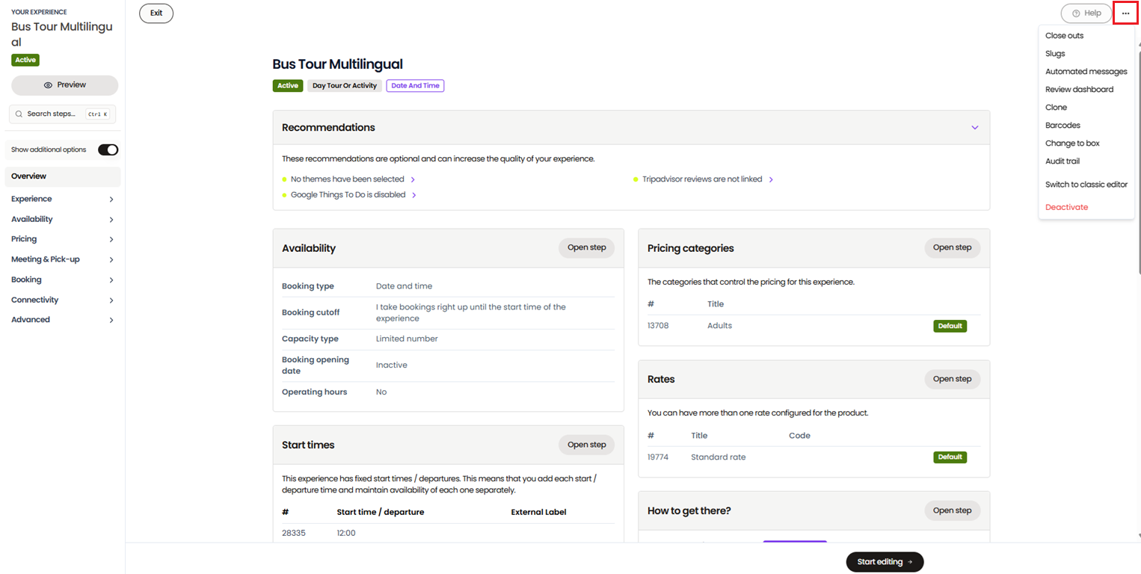Expand the Meeting & Pick-up section

pyautogui.click(x=63, y=259)
